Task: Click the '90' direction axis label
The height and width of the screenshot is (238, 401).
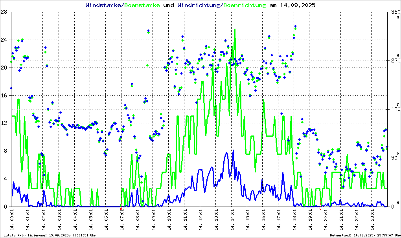Action: click(x=394, y=158)
